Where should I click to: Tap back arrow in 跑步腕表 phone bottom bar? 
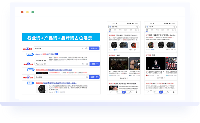[111, 92]
